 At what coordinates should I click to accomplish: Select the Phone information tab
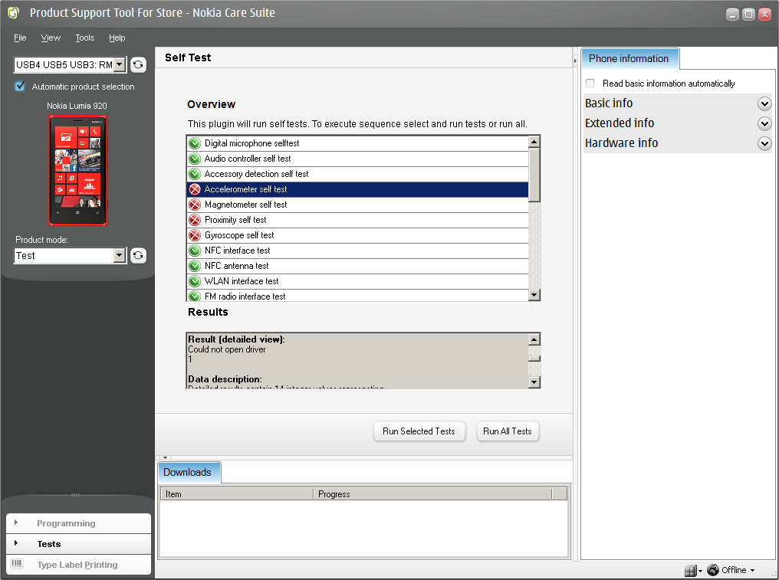pos(629,58)
